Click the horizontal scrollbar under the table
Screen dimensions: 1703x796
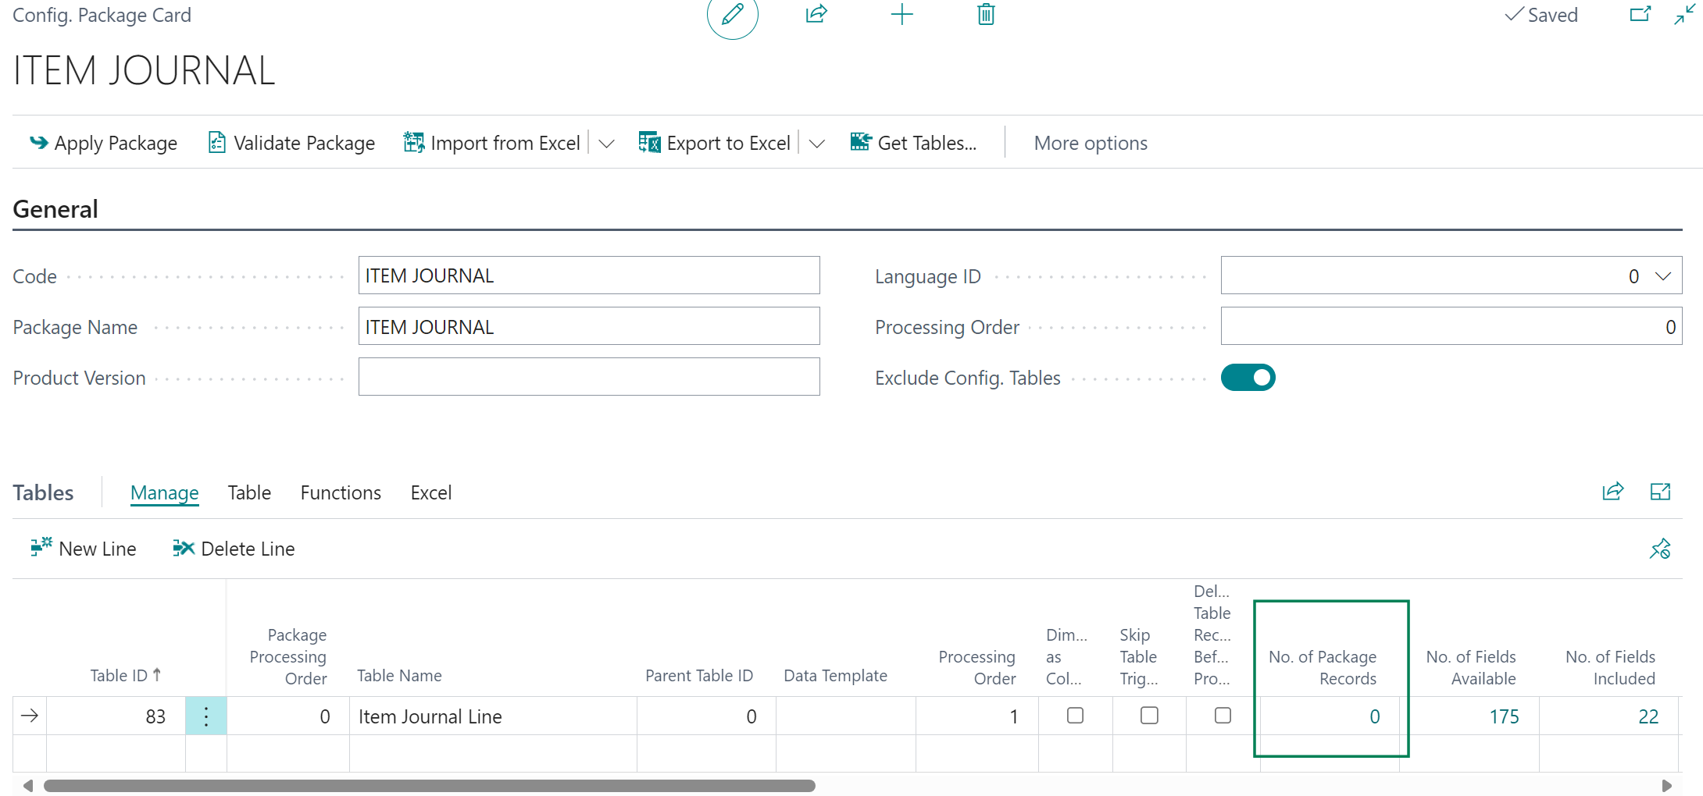(x=430, y=786)
